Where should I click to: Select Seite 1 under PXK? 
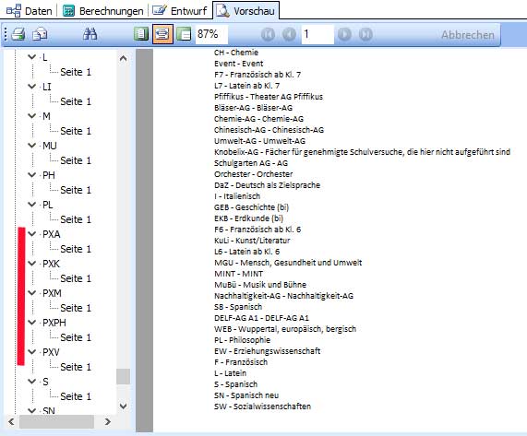click(x=76, y=278)
